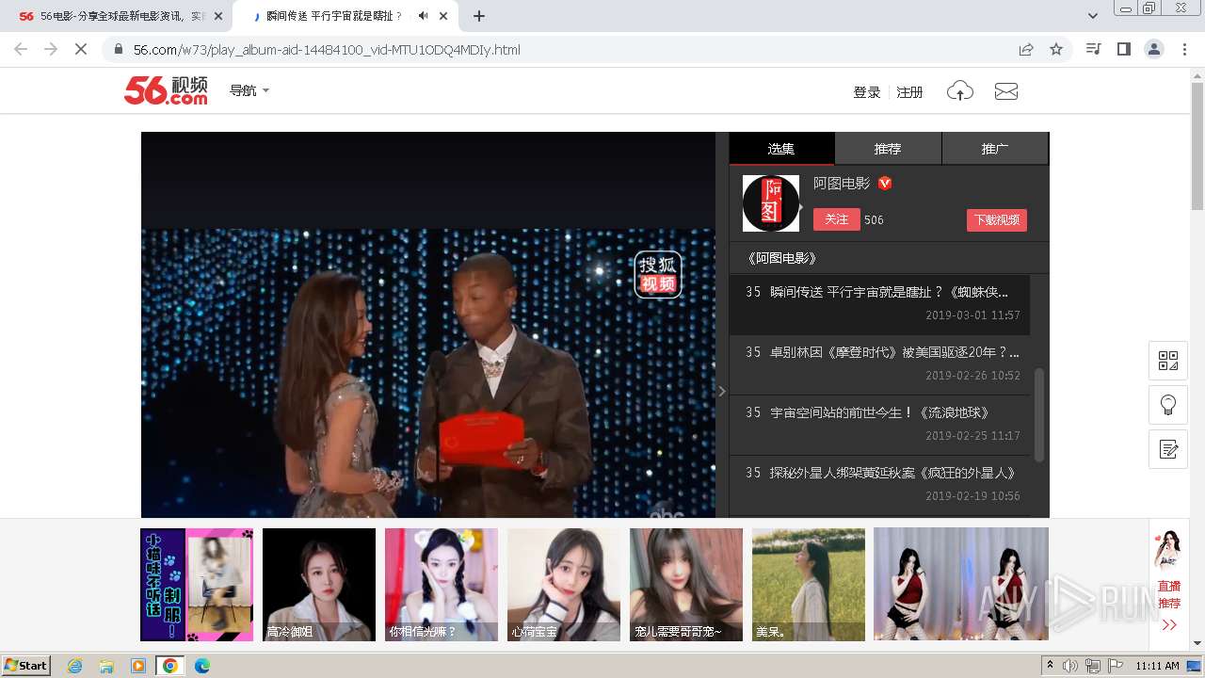Click the 关注 follow button
This screenshot has height=678, width=1205.
coord(837,219)
